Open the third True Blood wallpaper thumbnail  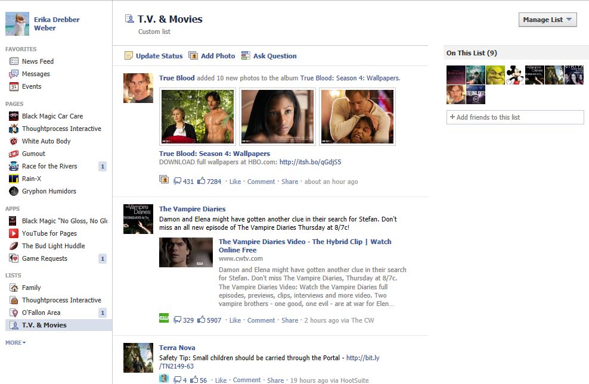click(357, 117)
